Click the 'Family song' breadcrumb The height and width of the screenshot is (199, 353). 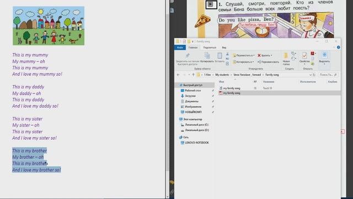[272, 75]
